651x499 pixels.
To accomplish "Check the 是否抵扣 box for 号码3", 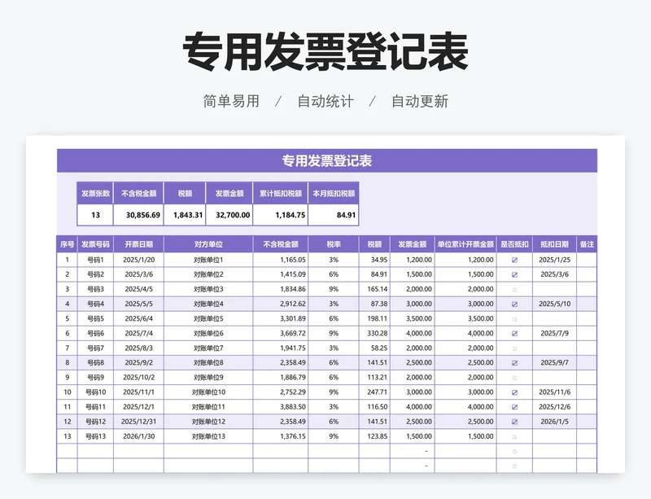I will pyautogui.click(x=514, y=290).
